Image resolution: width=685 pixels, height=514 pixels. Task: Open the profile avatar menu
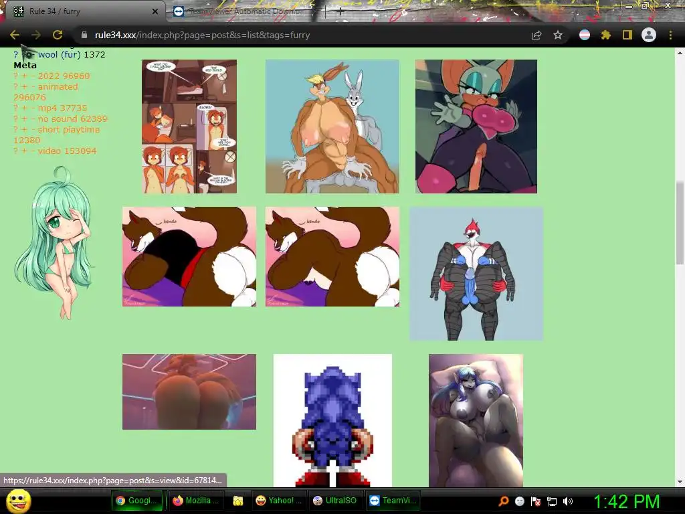click(x=649, y=35)
